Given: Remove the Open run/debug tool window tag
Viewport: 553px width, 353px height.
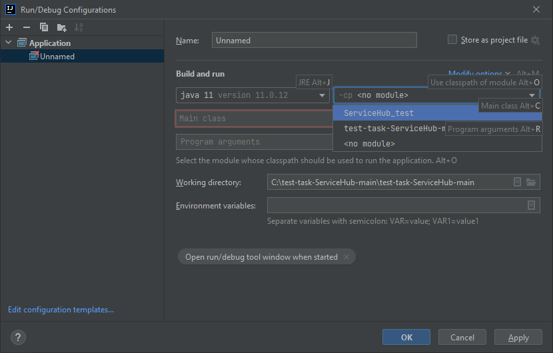Looking at the screenshot, I should (346, 257).
